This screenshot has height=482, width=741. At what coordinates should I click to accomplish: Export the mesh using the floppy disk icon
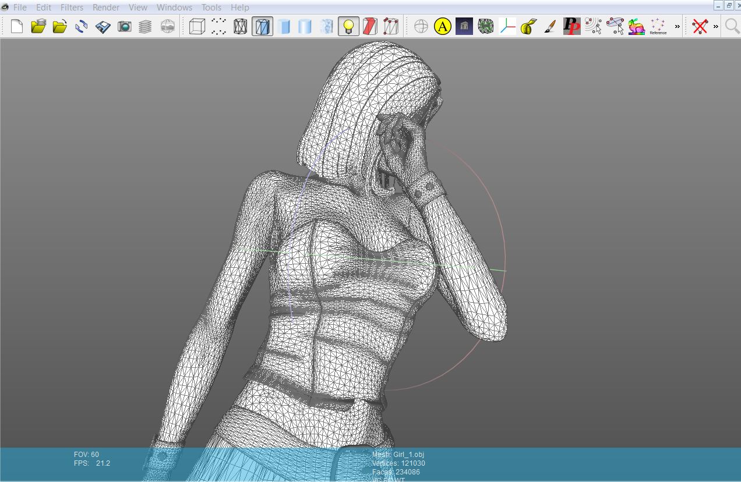(x=103, y=26)
